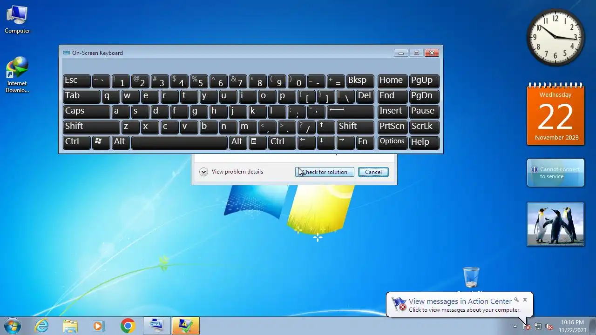Viewport: 596px width, 335px height.
Task: Click the Pause key
Action: click(424, 111)
